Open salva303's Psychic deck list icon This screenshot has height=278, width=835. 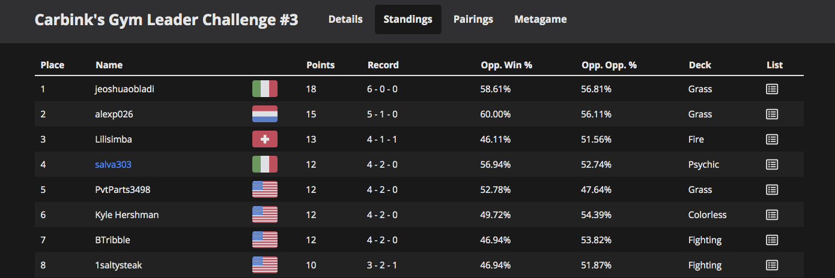(x=772, y=164)
